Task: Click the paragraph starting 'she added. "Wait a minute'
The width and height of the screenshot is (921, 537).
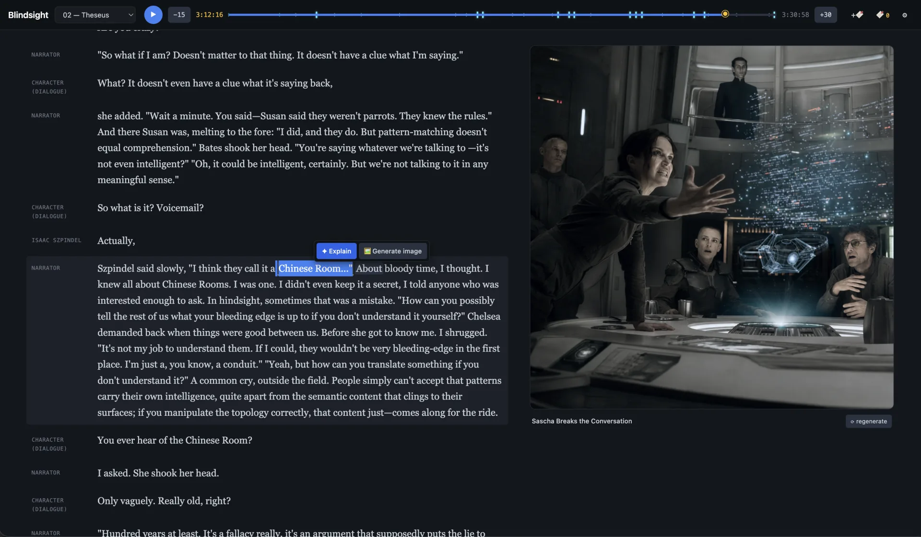Action: click(295, 148)
